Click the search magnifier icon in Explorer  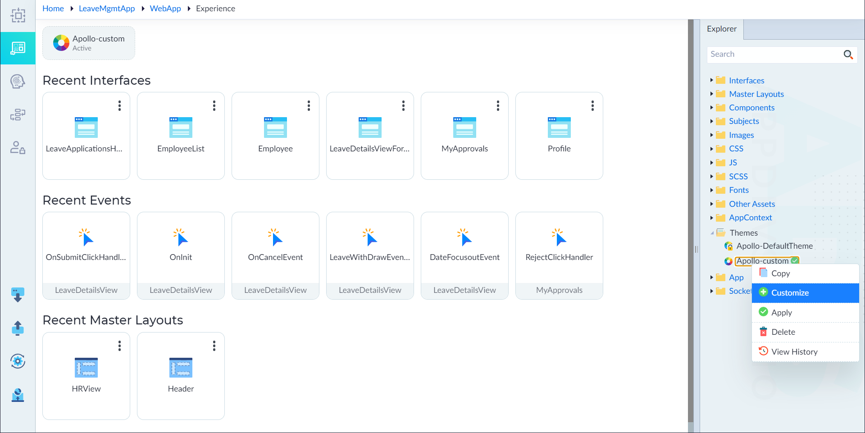(x=848, y=55)
